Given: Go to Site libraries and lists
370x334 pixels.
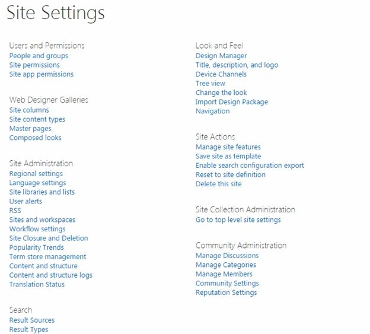Looking at the screenshot, I should click(x=42, y=192).
